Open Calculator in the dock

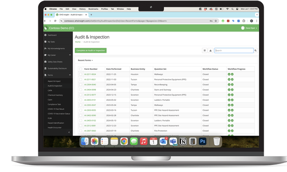[193, 141]
